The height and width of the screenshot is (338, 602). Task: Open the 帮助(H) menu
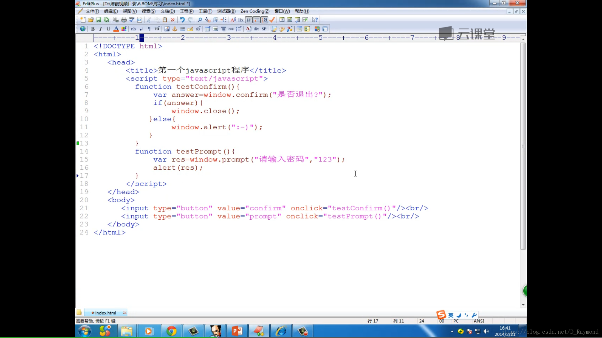[x=302, y=11]
